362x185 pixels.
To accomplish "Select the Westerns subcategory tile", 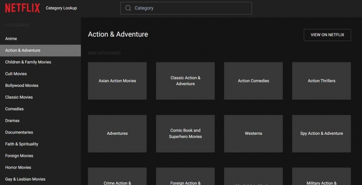I will pos(253,133).
